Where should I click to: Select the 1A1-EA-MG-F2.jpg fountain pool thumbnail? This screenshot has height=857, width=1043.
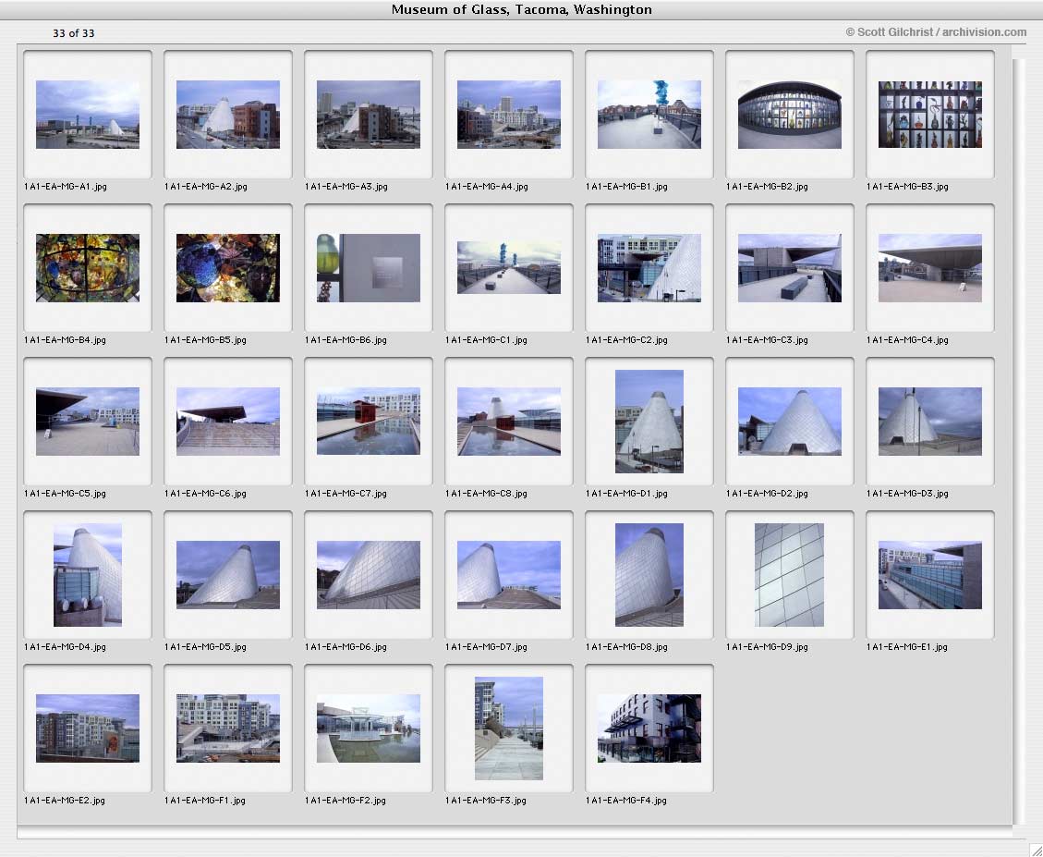[369, 728]
